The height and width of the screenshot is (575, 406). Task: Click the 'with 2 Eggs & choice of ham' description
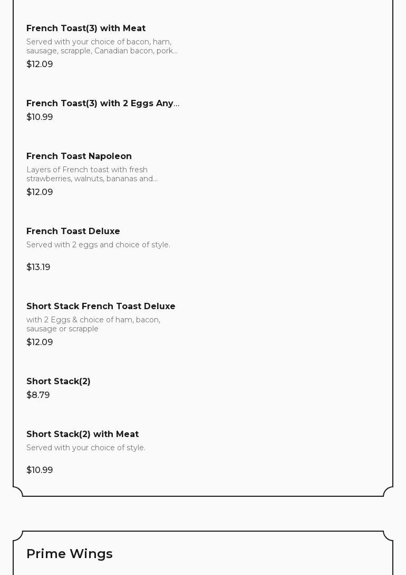coord(93,324)
